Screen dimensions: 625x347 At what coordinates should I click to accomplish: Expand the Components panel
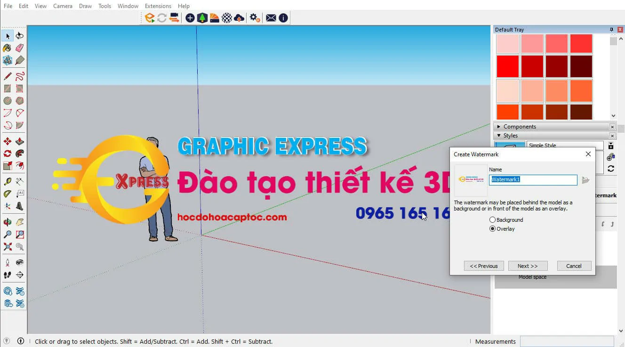click(x=499, y=126)
